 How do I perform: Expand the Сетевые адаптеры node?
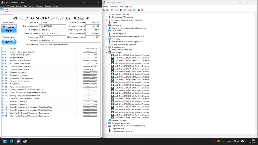point(107,120)
